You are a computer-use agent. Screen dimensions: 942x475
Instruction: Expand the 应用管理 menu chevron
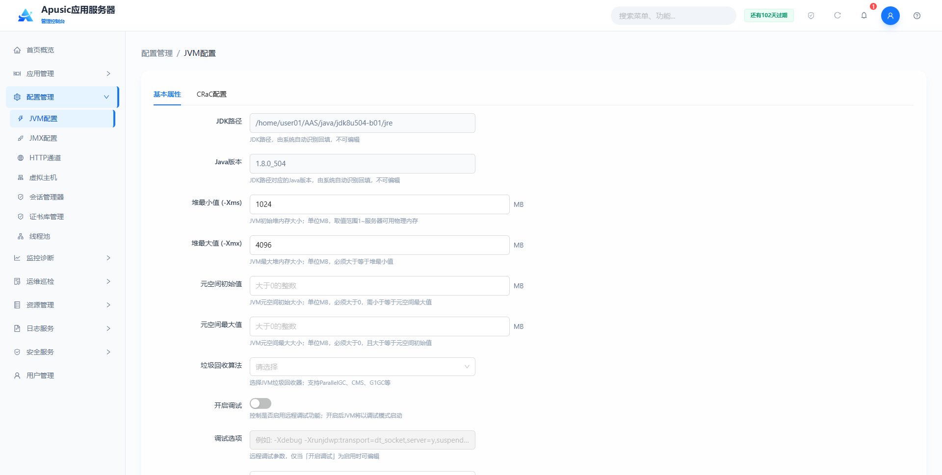pos(108,74)
